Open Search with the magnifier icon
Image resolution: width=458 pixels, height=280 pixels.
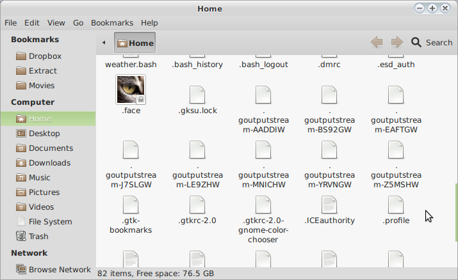coord(416,42)
